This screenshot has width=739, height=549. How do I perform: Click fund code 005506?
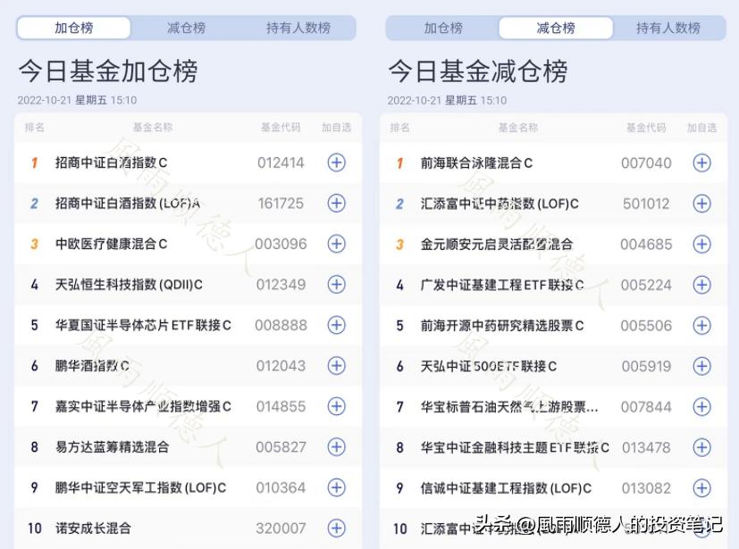click(x=646, y=325)
